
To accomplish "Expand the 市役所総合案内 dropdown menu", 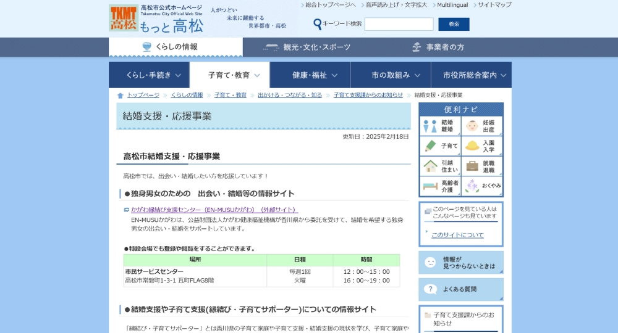I will (472, 75).
